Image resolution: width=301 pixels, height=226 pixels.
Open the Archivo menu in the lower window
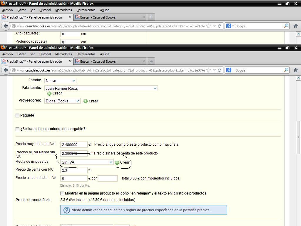(x=7, y=54)
